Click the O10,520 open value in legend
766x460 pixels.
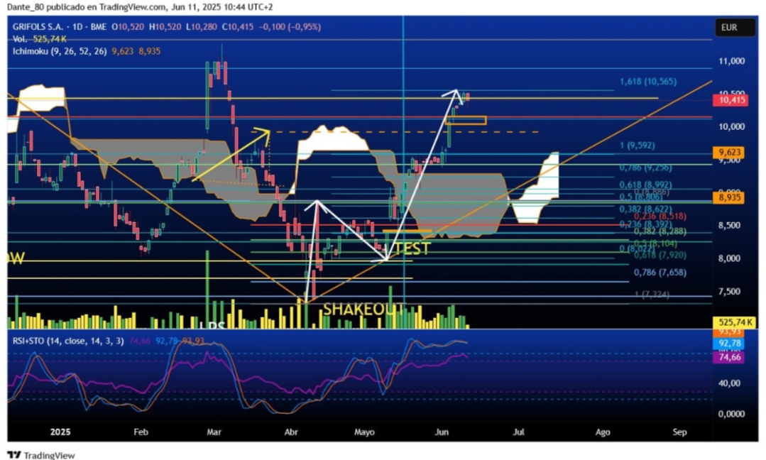[128, 27]
